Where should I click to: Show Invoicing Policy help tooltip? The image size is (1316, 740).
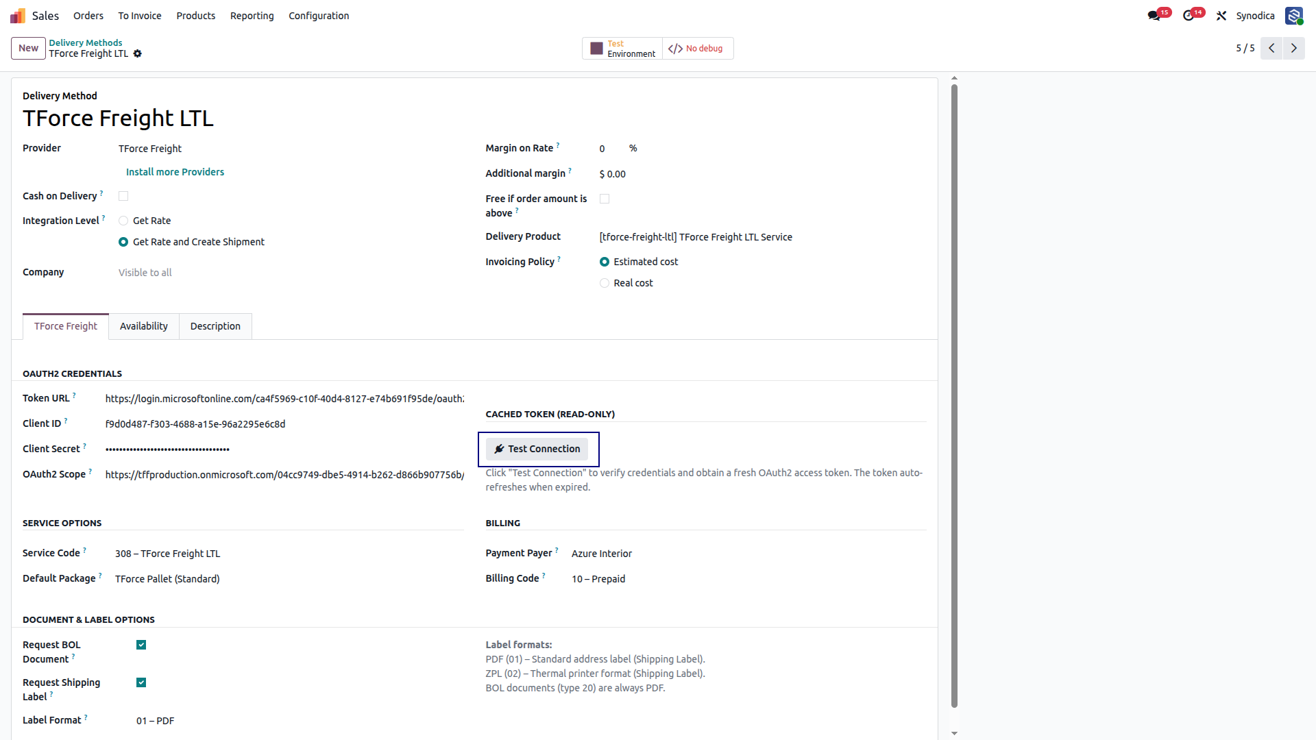click(559, 258)
